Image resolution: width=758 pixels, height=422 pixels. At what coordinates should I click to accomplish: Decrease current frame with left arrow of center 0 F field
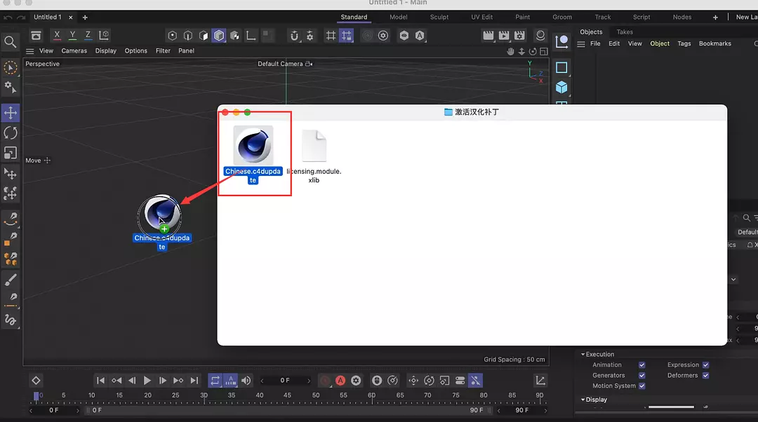[262, 381]
